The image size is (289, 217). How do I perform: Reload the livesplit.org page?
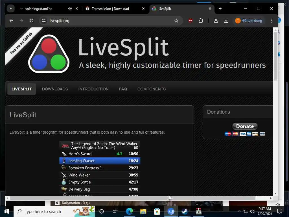pyautogui.click(x=32, y=21)
